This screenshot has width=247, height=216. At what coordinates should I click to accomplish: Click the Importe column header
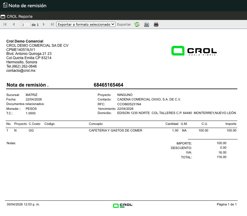231,124
